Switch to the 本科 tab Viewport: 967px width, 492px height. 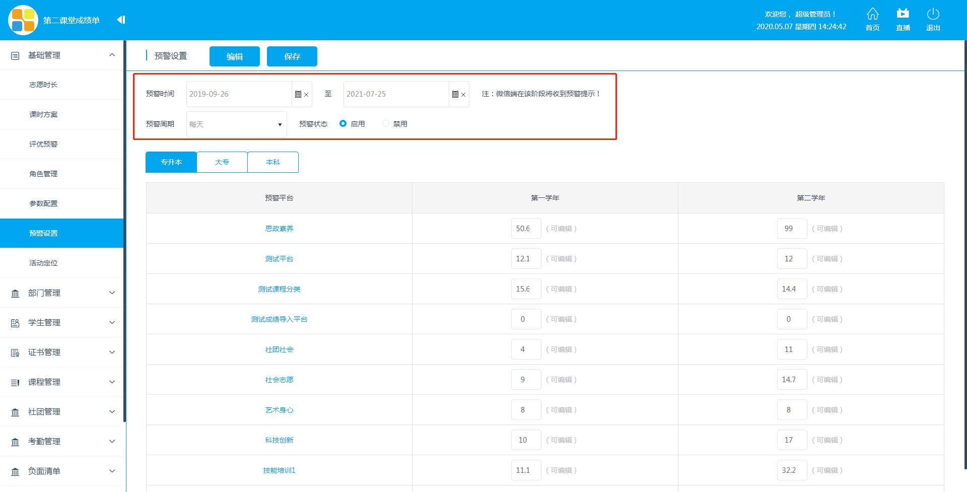point(273,162)
